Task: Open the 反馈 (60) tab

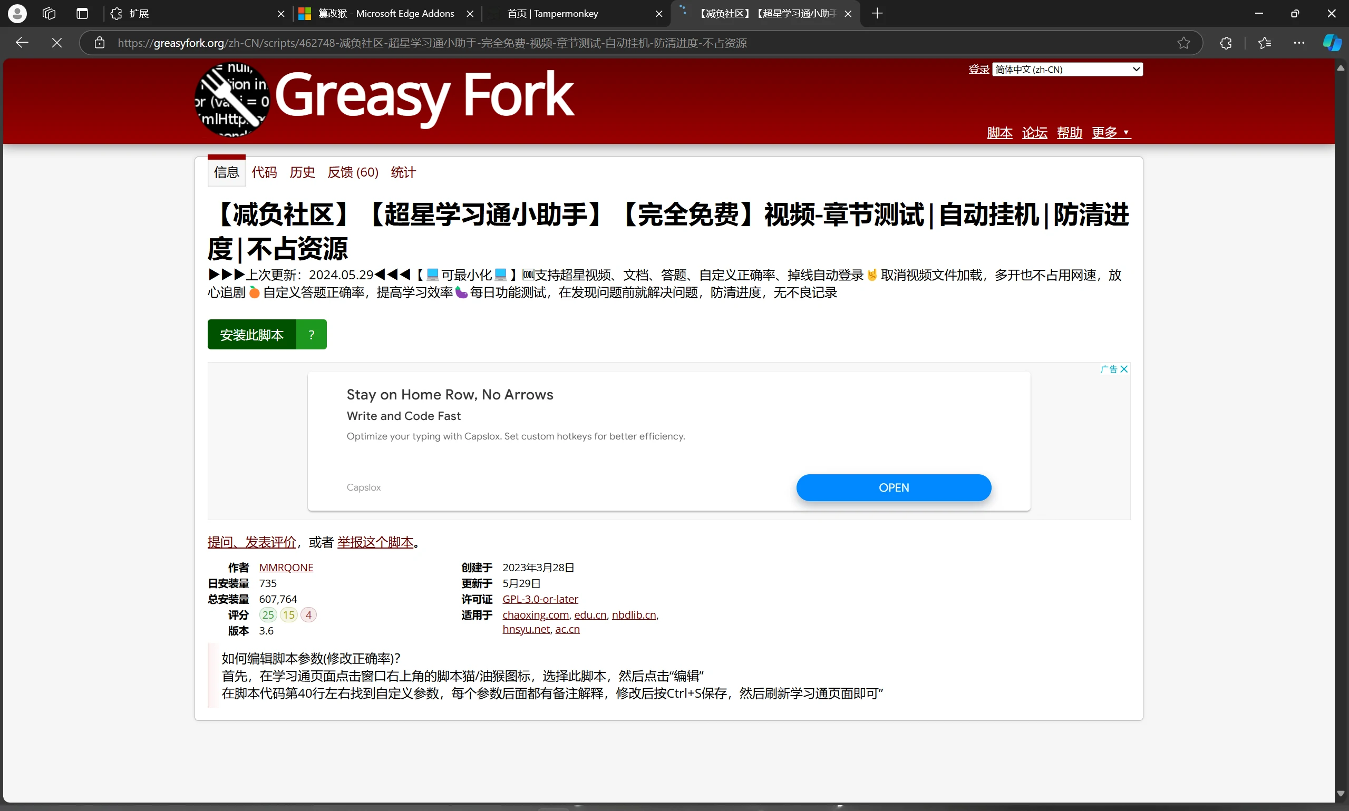Action: point(353,172)
